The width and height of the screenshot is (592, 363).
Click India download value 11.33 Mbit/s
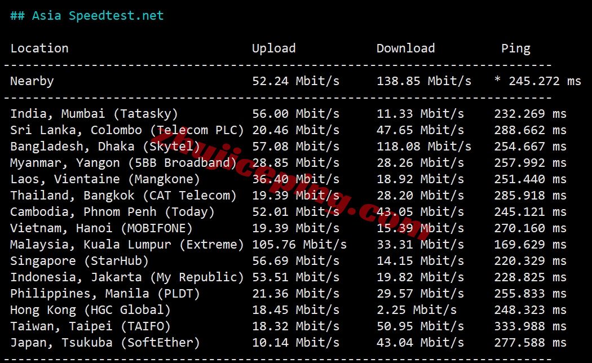click(x=420, y=114)
